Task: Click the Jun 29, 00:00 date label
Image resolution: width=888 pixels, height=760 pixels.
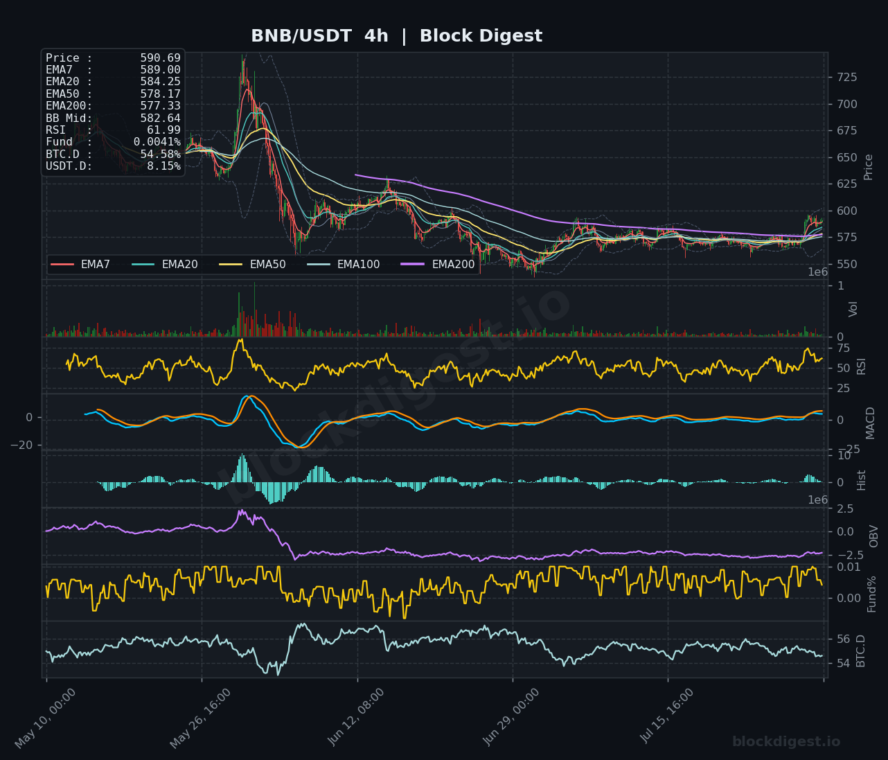Action: pos(511,717)
